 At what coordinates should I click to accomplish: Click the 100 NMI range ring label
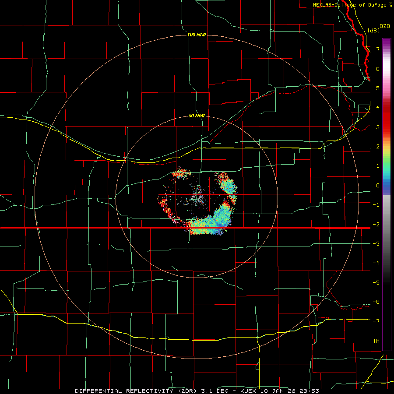(x=197, y=35)
